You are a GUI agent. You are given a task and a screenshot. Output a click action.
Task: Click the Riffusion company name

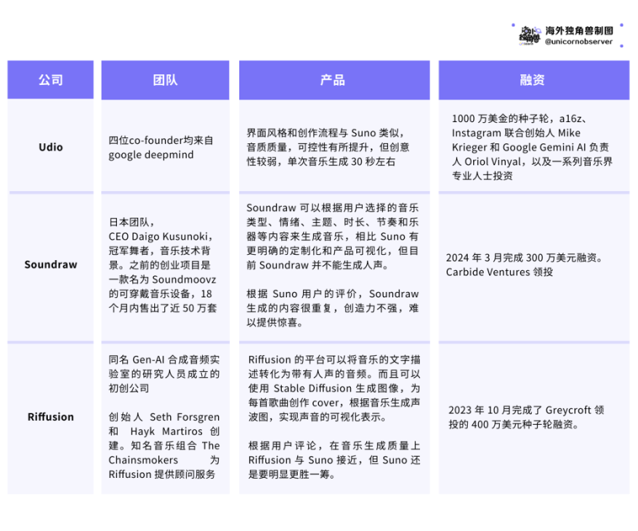pos(50,417)
